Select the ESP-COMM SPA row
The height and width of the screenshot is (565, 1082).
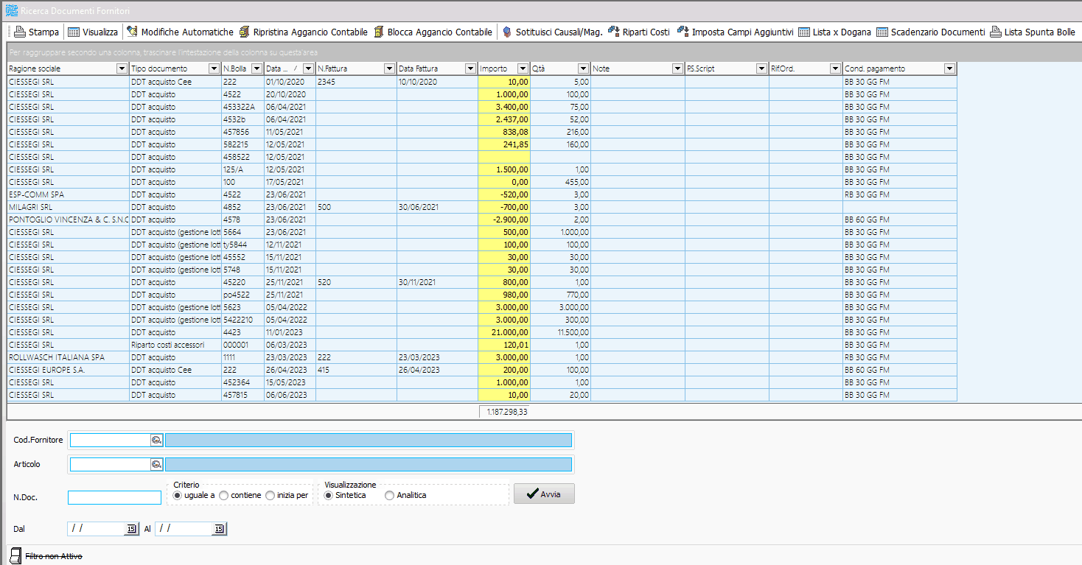[482, 194]
